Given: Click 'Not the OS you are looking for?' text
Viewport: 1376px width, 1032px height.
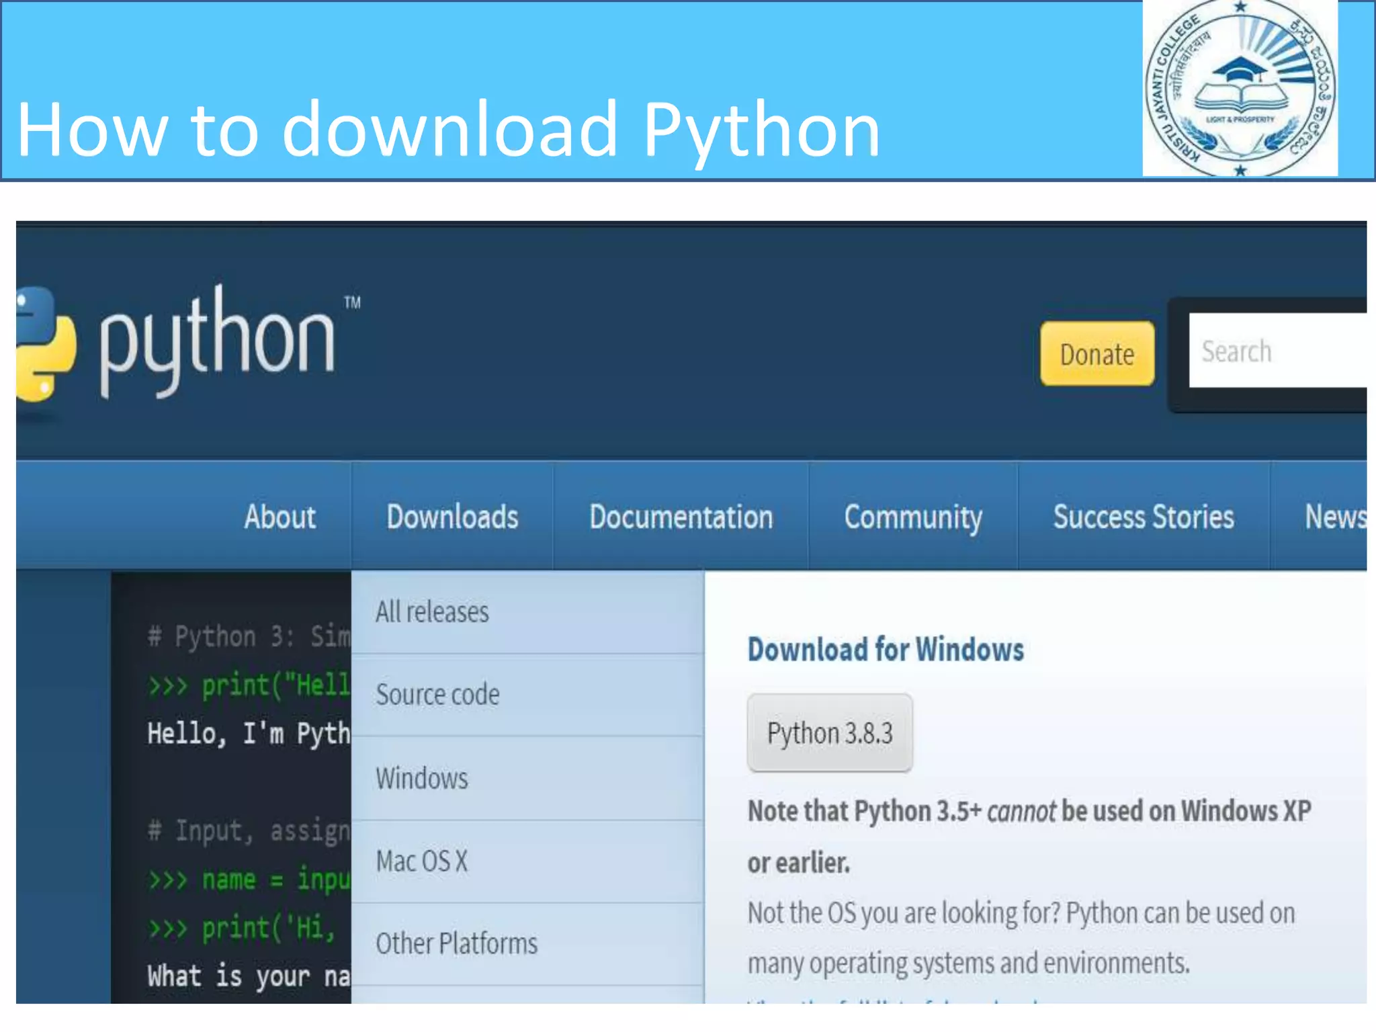Looking at the screenshot, I should point(904,913).
